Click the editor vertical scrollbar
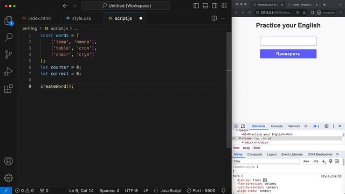The width and height of the screenshot is (345, 194). point(229,90)
